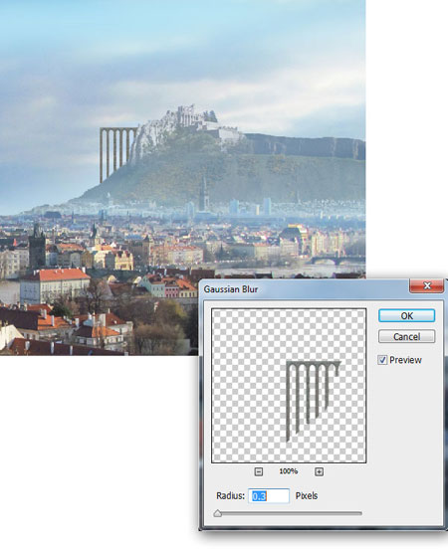
Task: Toggle the Preview checkbox
Action: (382, 360)
